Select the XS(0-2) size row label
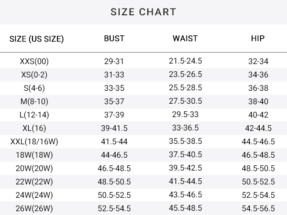This screenshot has height=215, width=287. [34, 75]
